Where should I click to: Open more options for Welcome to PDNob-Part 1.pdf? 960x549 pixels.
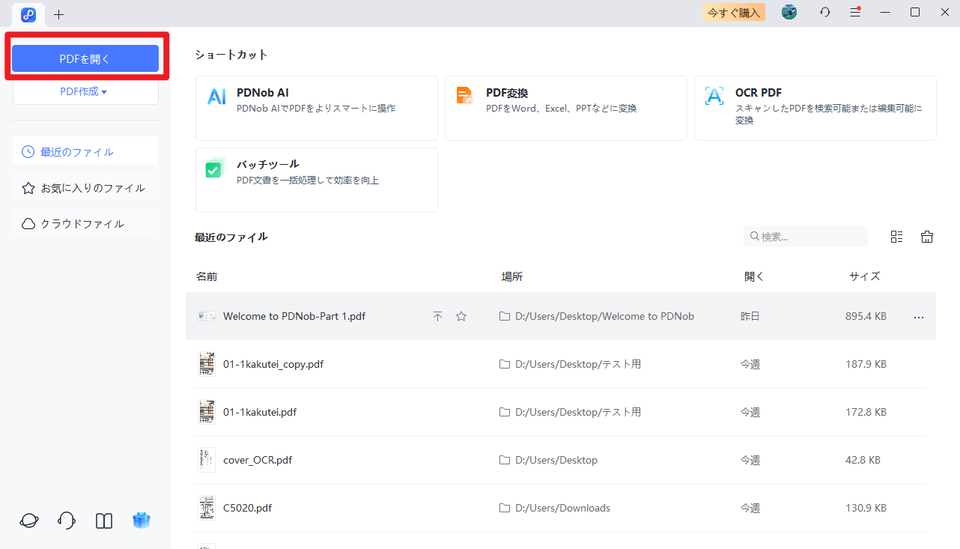pos(918,316)
